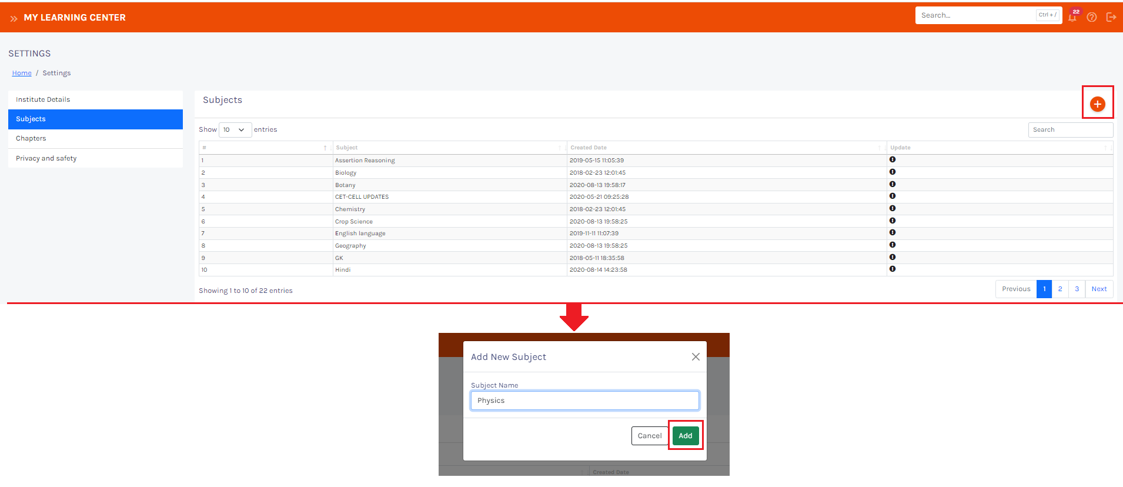Select Chapters in settings sidebar
Image resolution: width=1123 pixels, height=487 pixels.
[x=31, y=139]
